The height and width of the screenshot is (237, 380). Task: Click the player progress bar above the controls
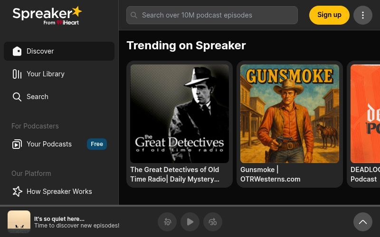click(x=190, y=206)
